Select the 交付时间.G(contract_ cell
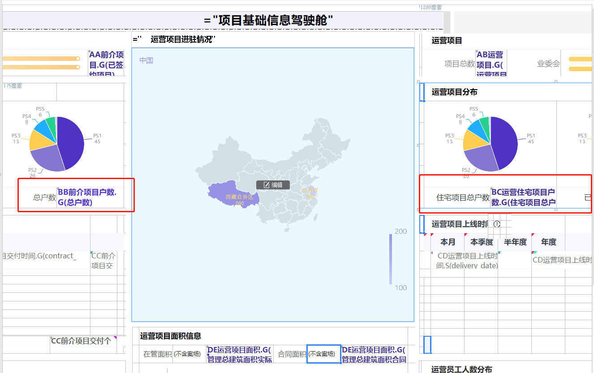Screen dimensions: 594x373 [46, 260]
